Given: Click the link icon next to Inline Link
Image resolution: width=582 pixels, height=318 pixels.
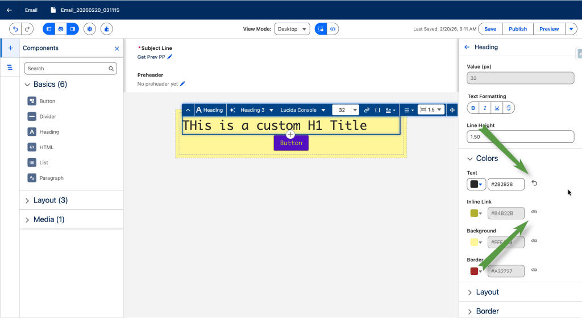Looking at the screenshot, I should click(x=534, y=212).
